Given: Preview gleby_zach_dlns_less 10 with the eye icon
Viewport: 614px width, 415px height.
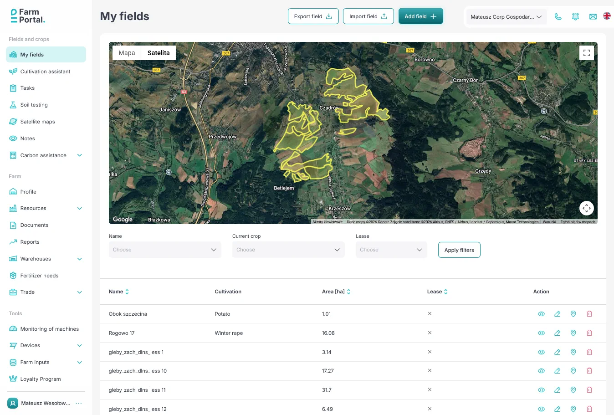Looking at the screenshot, I should click(541, 370).
